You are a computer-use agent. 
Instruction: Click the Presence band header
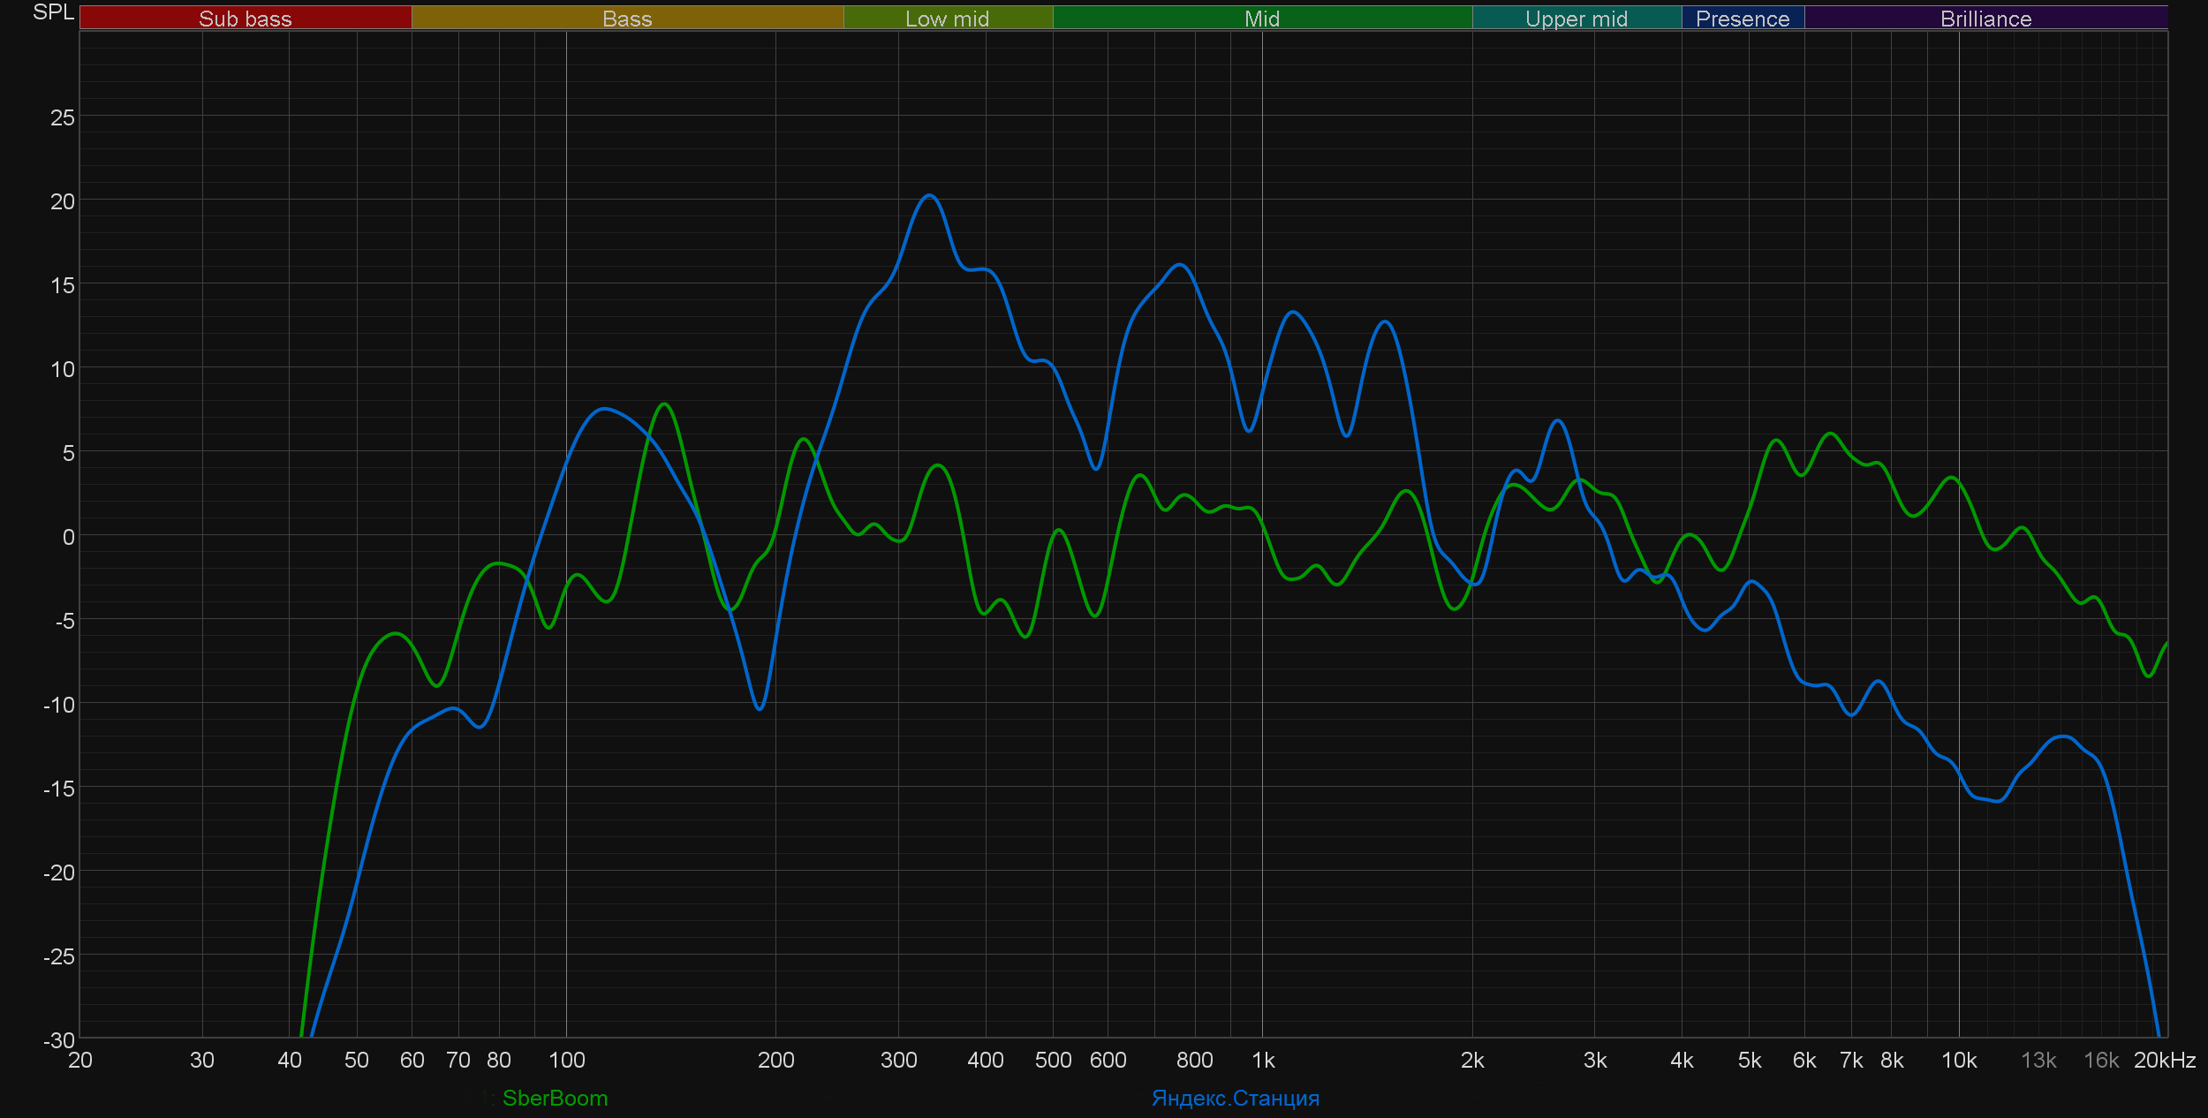tap(1742, 19)
